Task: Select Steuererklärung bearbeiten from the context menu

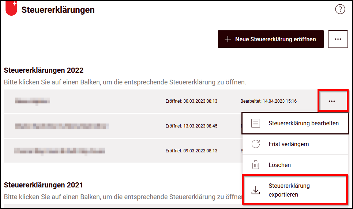Action: [303, 123]
